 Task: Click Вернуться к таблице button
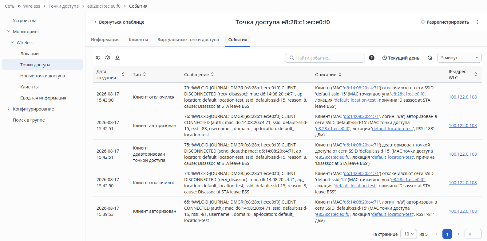119,22
